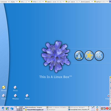Click the mamail suite 0.0.11 ticker item
The image size is (111, 111).
point(53,2)
